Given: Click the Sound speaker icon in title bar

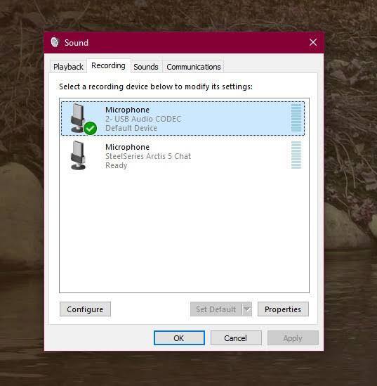Looking at the screenshot, I should pos(55,42).
